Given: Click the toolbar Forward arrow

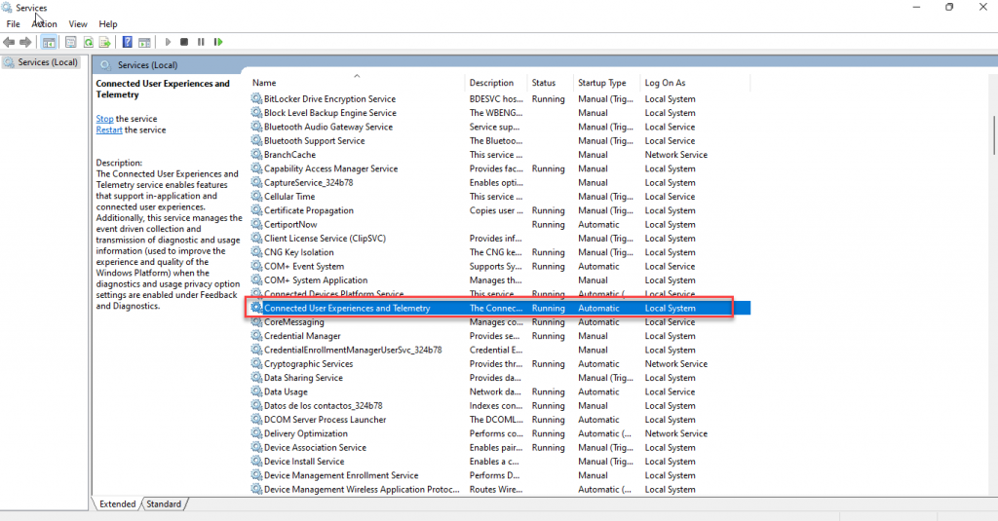Looking at the screenshot, I should pos(25,42).
